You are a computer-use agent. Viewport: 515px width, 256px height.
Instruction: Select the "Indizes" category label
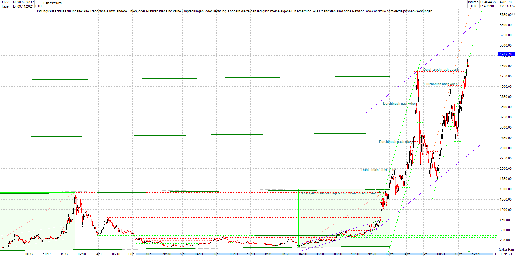(473, 2)
